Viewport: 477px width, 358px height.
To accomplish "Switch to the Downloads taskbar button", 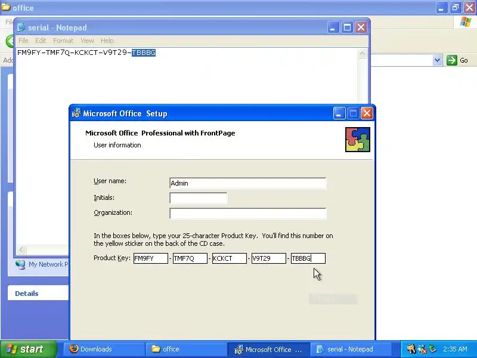I will point(104,349).
